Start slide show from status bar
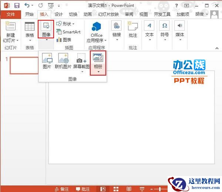The width and height of the screenshot is (222, 192). tap(142, 189)
